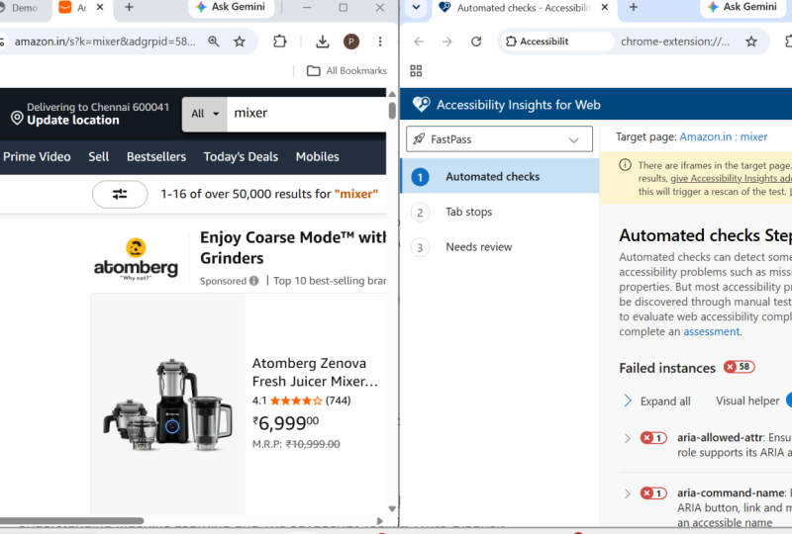
Task: Click the Amazon page scroll-down arrow
Action: tap(392, 508)
